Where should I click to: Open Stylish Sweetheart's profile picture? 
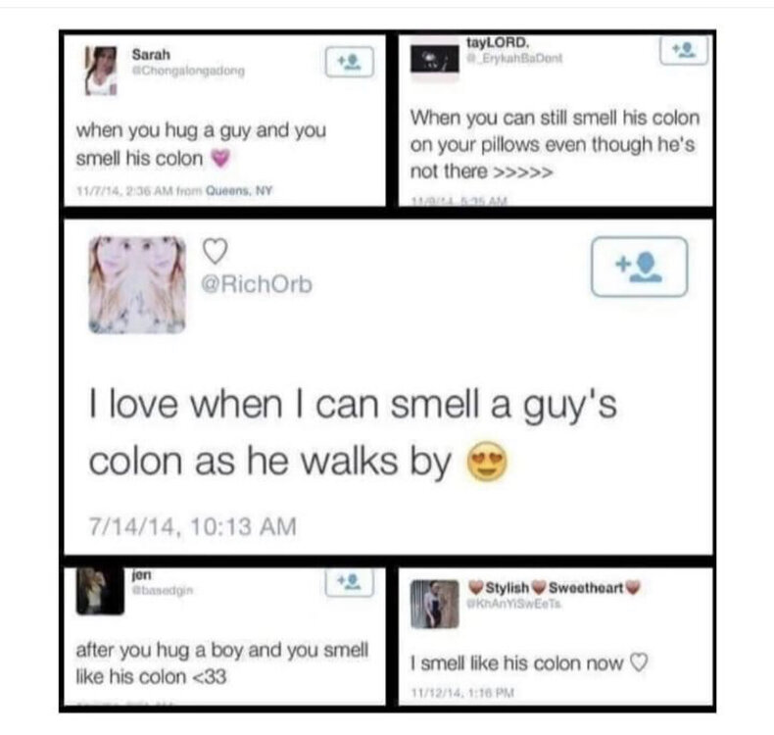click(435, 605)
